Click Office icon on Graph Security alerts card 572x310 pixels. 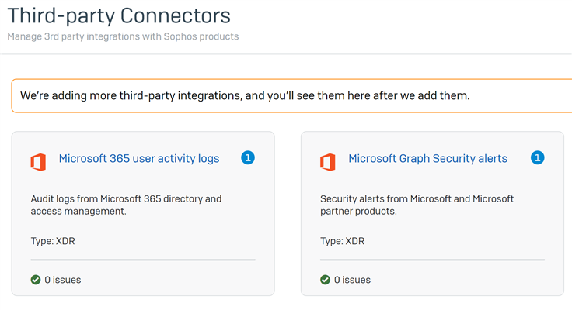328,162
